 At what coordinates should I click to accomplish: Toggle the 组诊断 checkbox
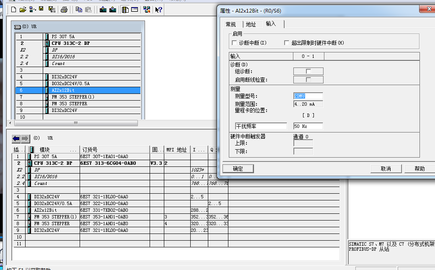tap(308, 71)
